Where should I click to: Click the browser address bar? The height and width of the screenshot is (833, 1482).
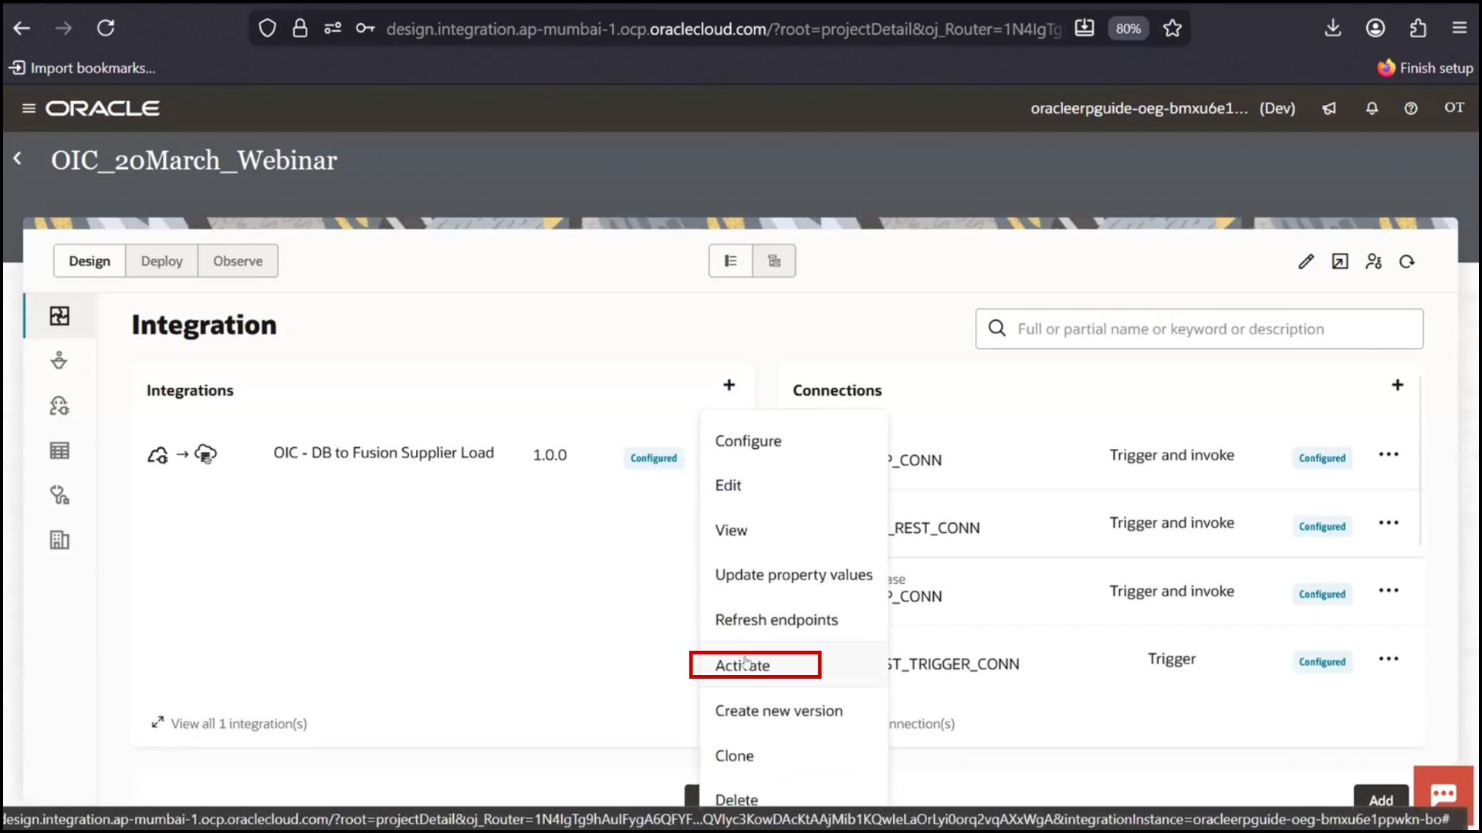(723, 29)
